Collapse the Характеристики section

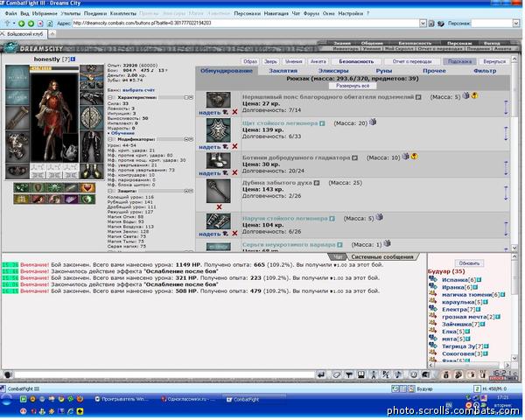(x=110, y=97)
